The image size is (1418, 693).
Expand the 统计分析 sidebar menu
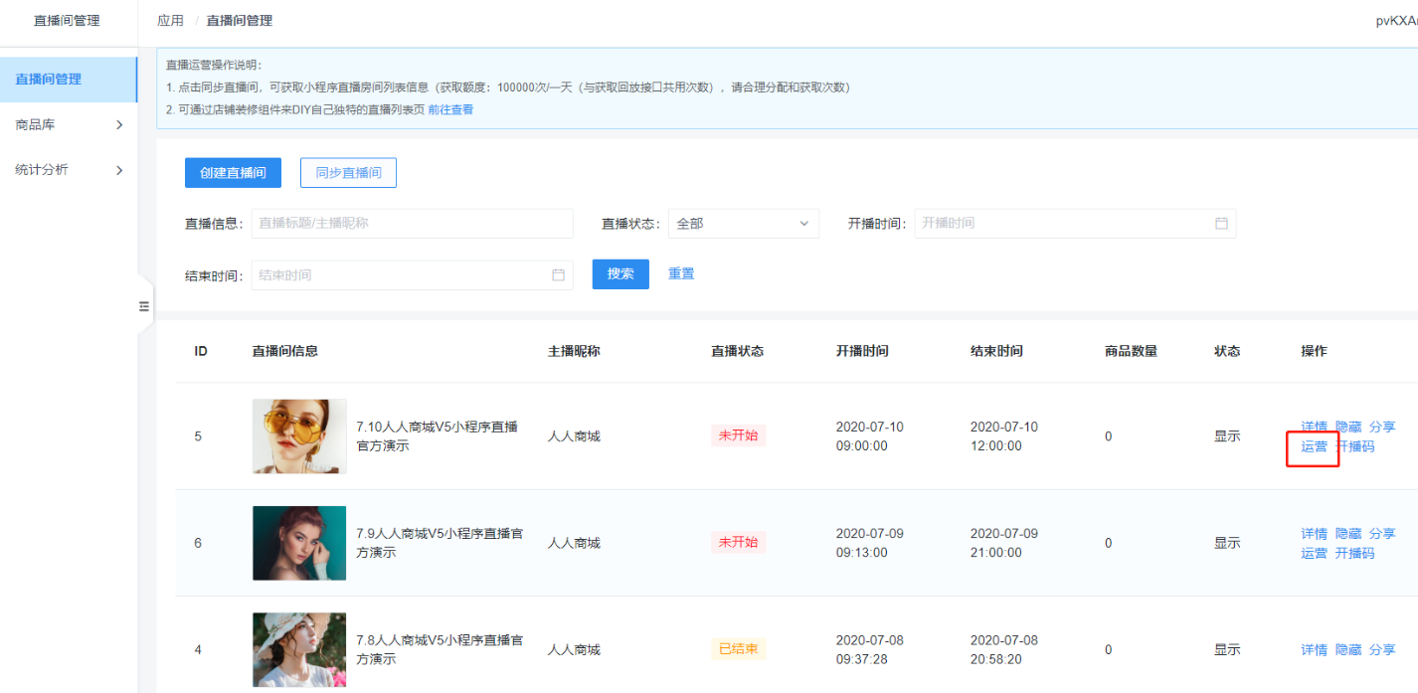[x=69, y=170]
